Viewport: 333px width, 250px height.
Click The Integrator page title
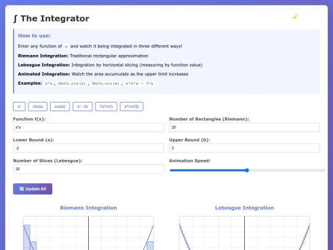(x=51, y=19)
